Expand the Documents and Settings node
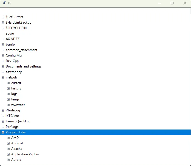 coord(3,66)
